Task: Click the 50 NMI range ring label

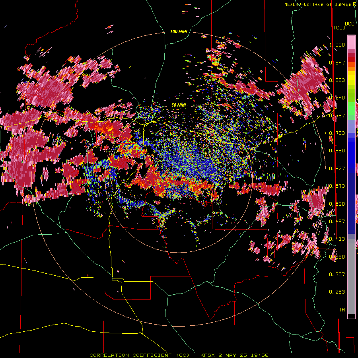Action: (x=179, y=105)
